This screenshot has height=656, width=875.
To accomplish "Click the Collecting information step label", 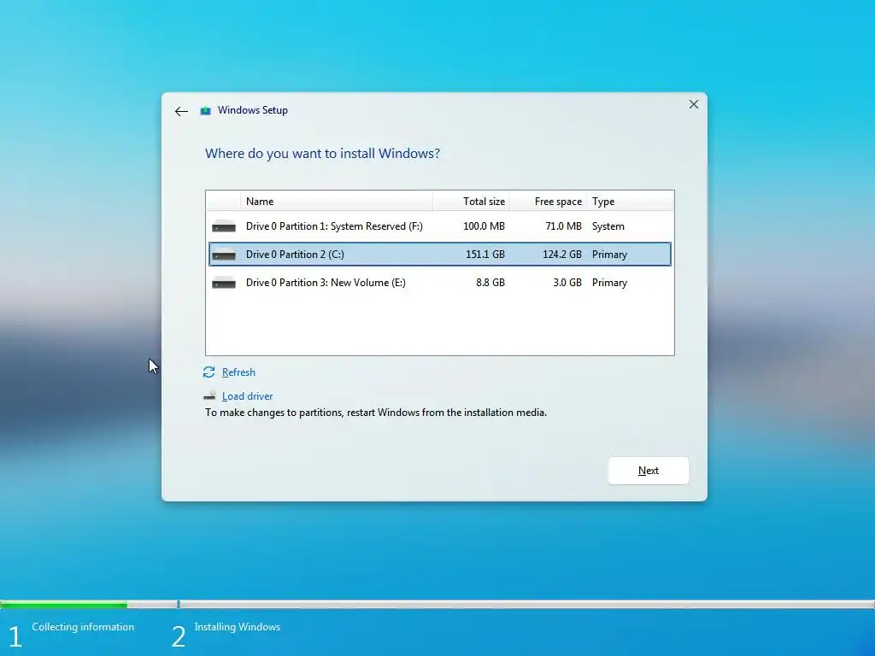I will pyautogui.click(x=83, y=627).
